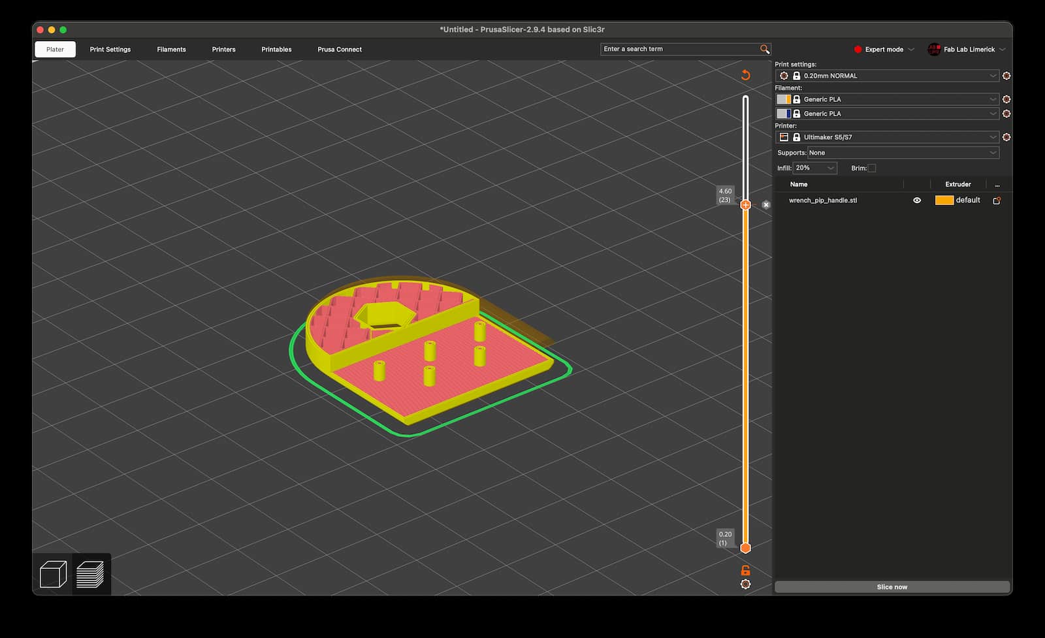The height and width of the screenshot is (638, 1045).
Task: Click the lock icon beside 0.20mm NORMAL
Action: point(796,76)
